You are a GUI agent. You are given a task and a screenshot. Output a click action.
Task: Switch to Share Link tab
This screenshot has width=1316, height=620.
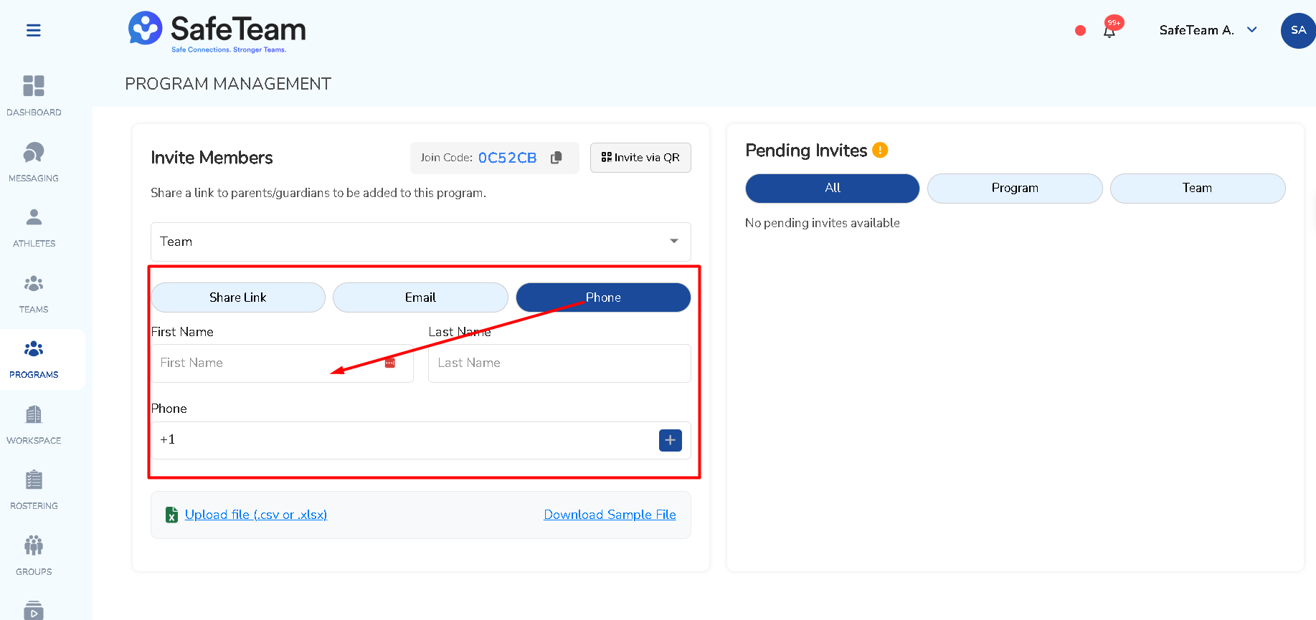[x=238, y=297]
